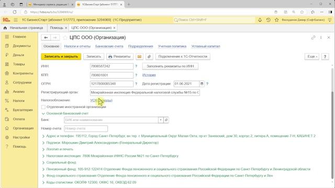Switch to Налоги и отчеты tab

pyautogui.click(x=77, y=46)
